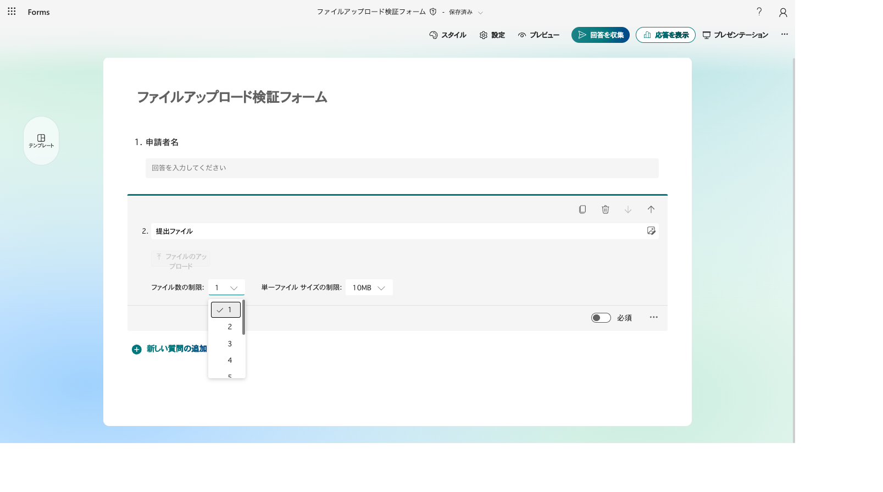Click the file count list scrollbar
Screen dimensions: 883x492
[243, 317]
